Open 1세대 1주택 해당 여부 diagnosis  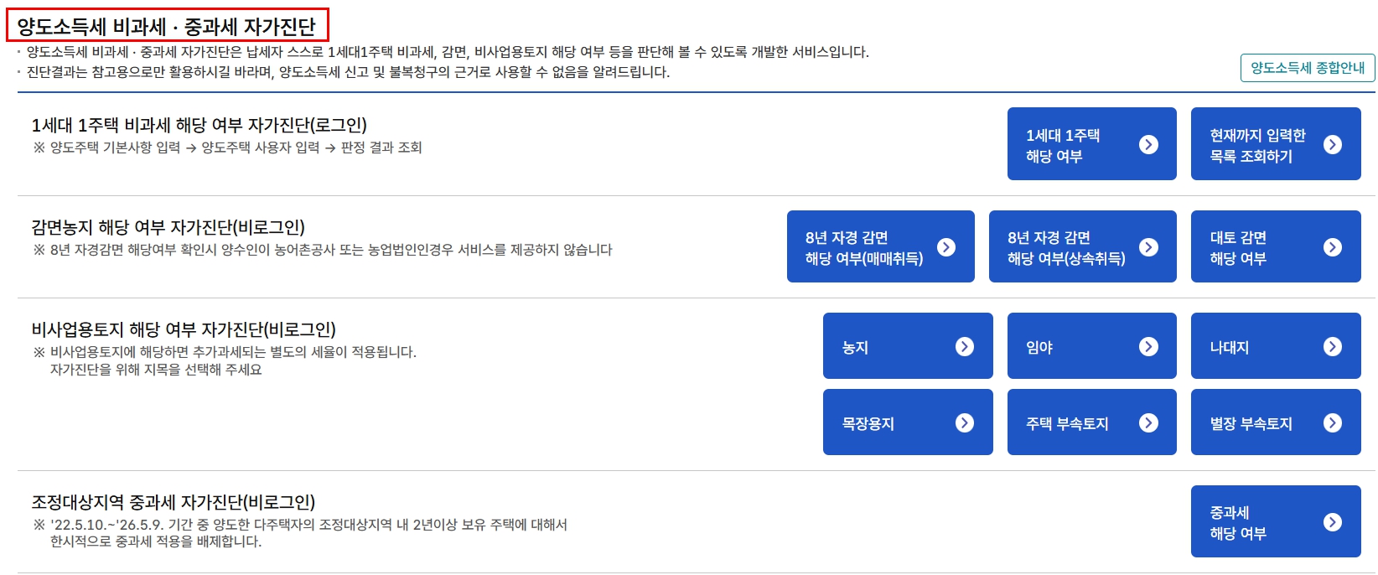(1091, 143)
